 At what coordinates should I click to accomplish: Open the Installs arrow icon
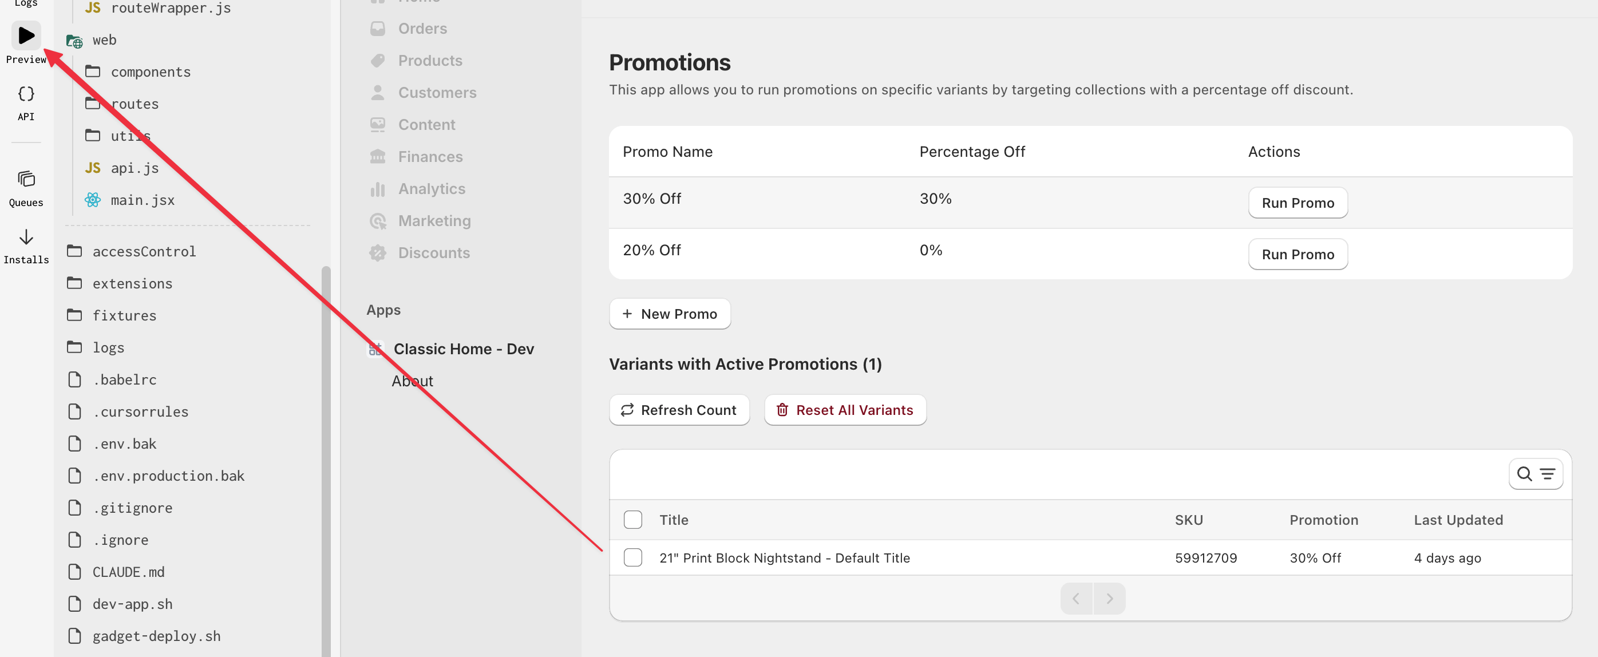click(x=26, y=237)
